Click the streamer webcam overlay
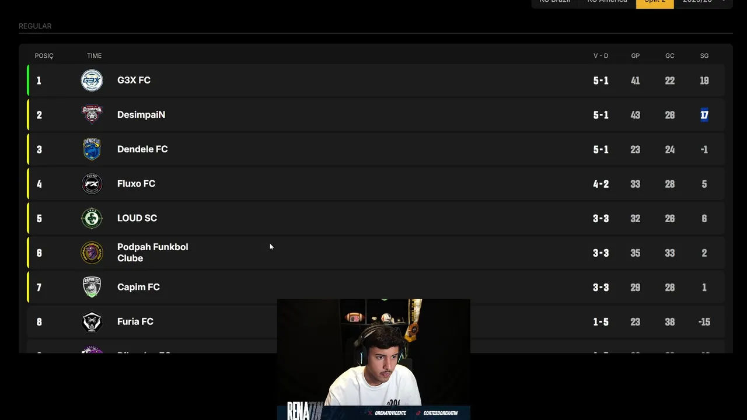The height and width of the screenshot is (420, 747). [373, 359]
